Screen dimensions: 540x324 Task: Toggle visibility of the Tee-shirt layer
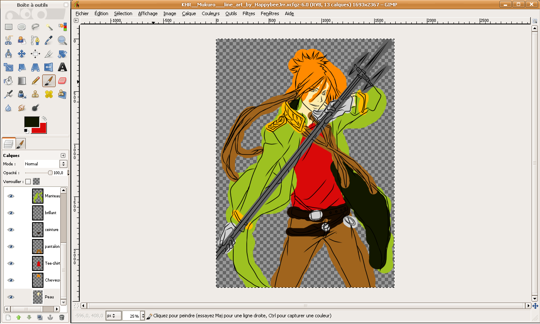click(x=11, y=263)
